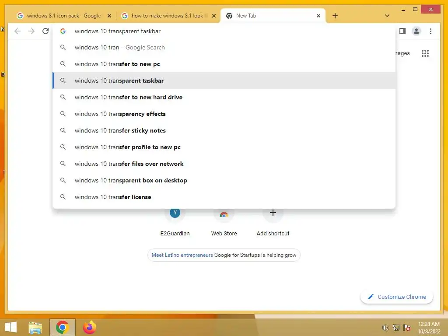Viewport: 448px width, 336px height.
Task: Choose 'windows 10 transparent box on desktop'
Action: coord(224,180)
